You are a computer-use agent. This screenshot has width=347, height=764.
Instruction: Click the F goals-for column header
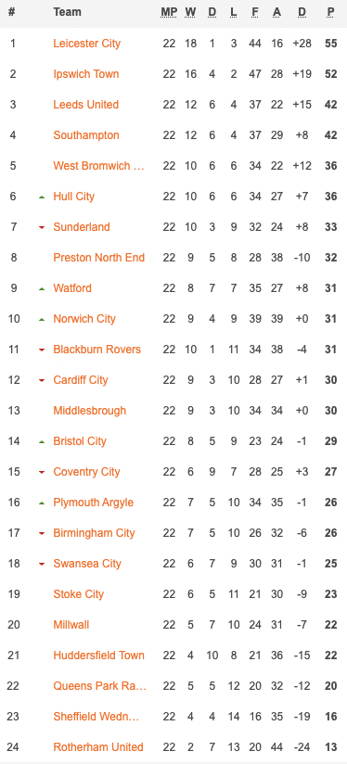click(x=255, y=12)
